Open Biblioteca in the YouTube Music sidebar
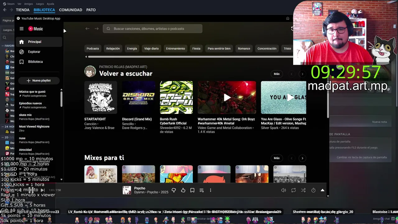398x224 pixels. (x=39, y=62)
